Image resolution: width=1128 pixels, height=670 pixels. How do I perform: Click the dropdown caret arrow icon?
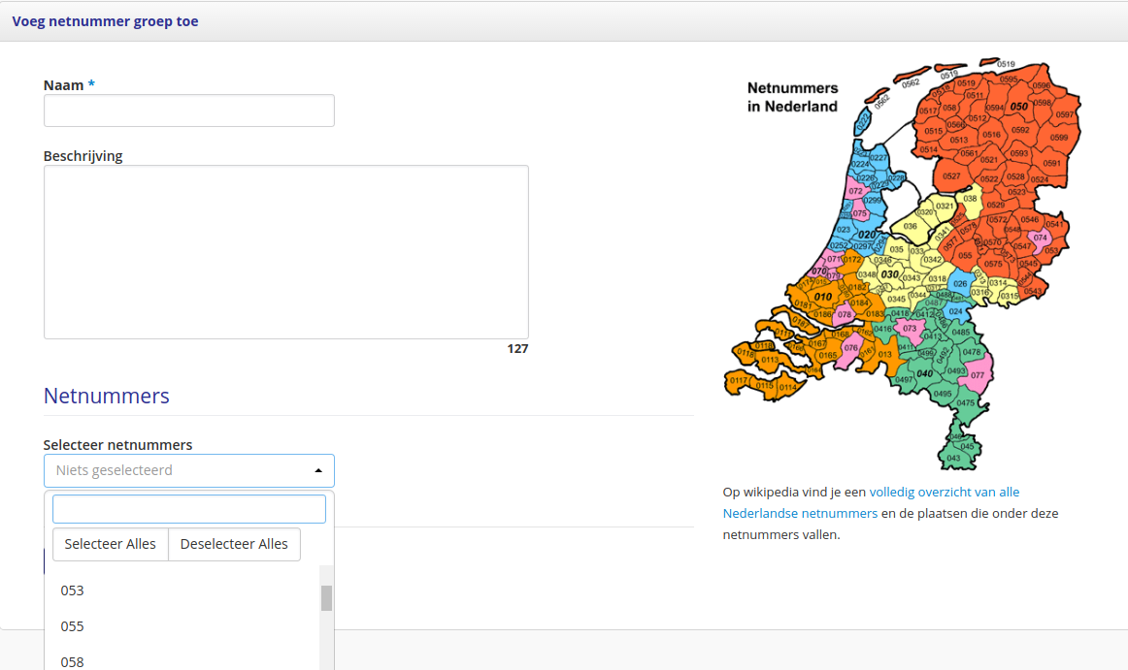click(318, 471)
